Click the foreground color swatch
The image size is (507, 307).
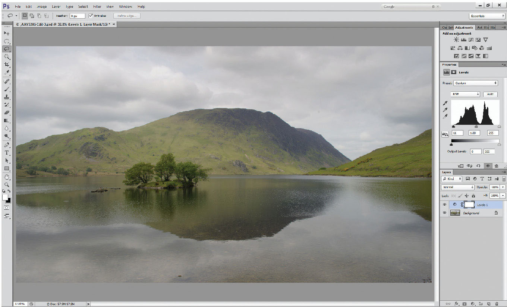click(5, 197)
